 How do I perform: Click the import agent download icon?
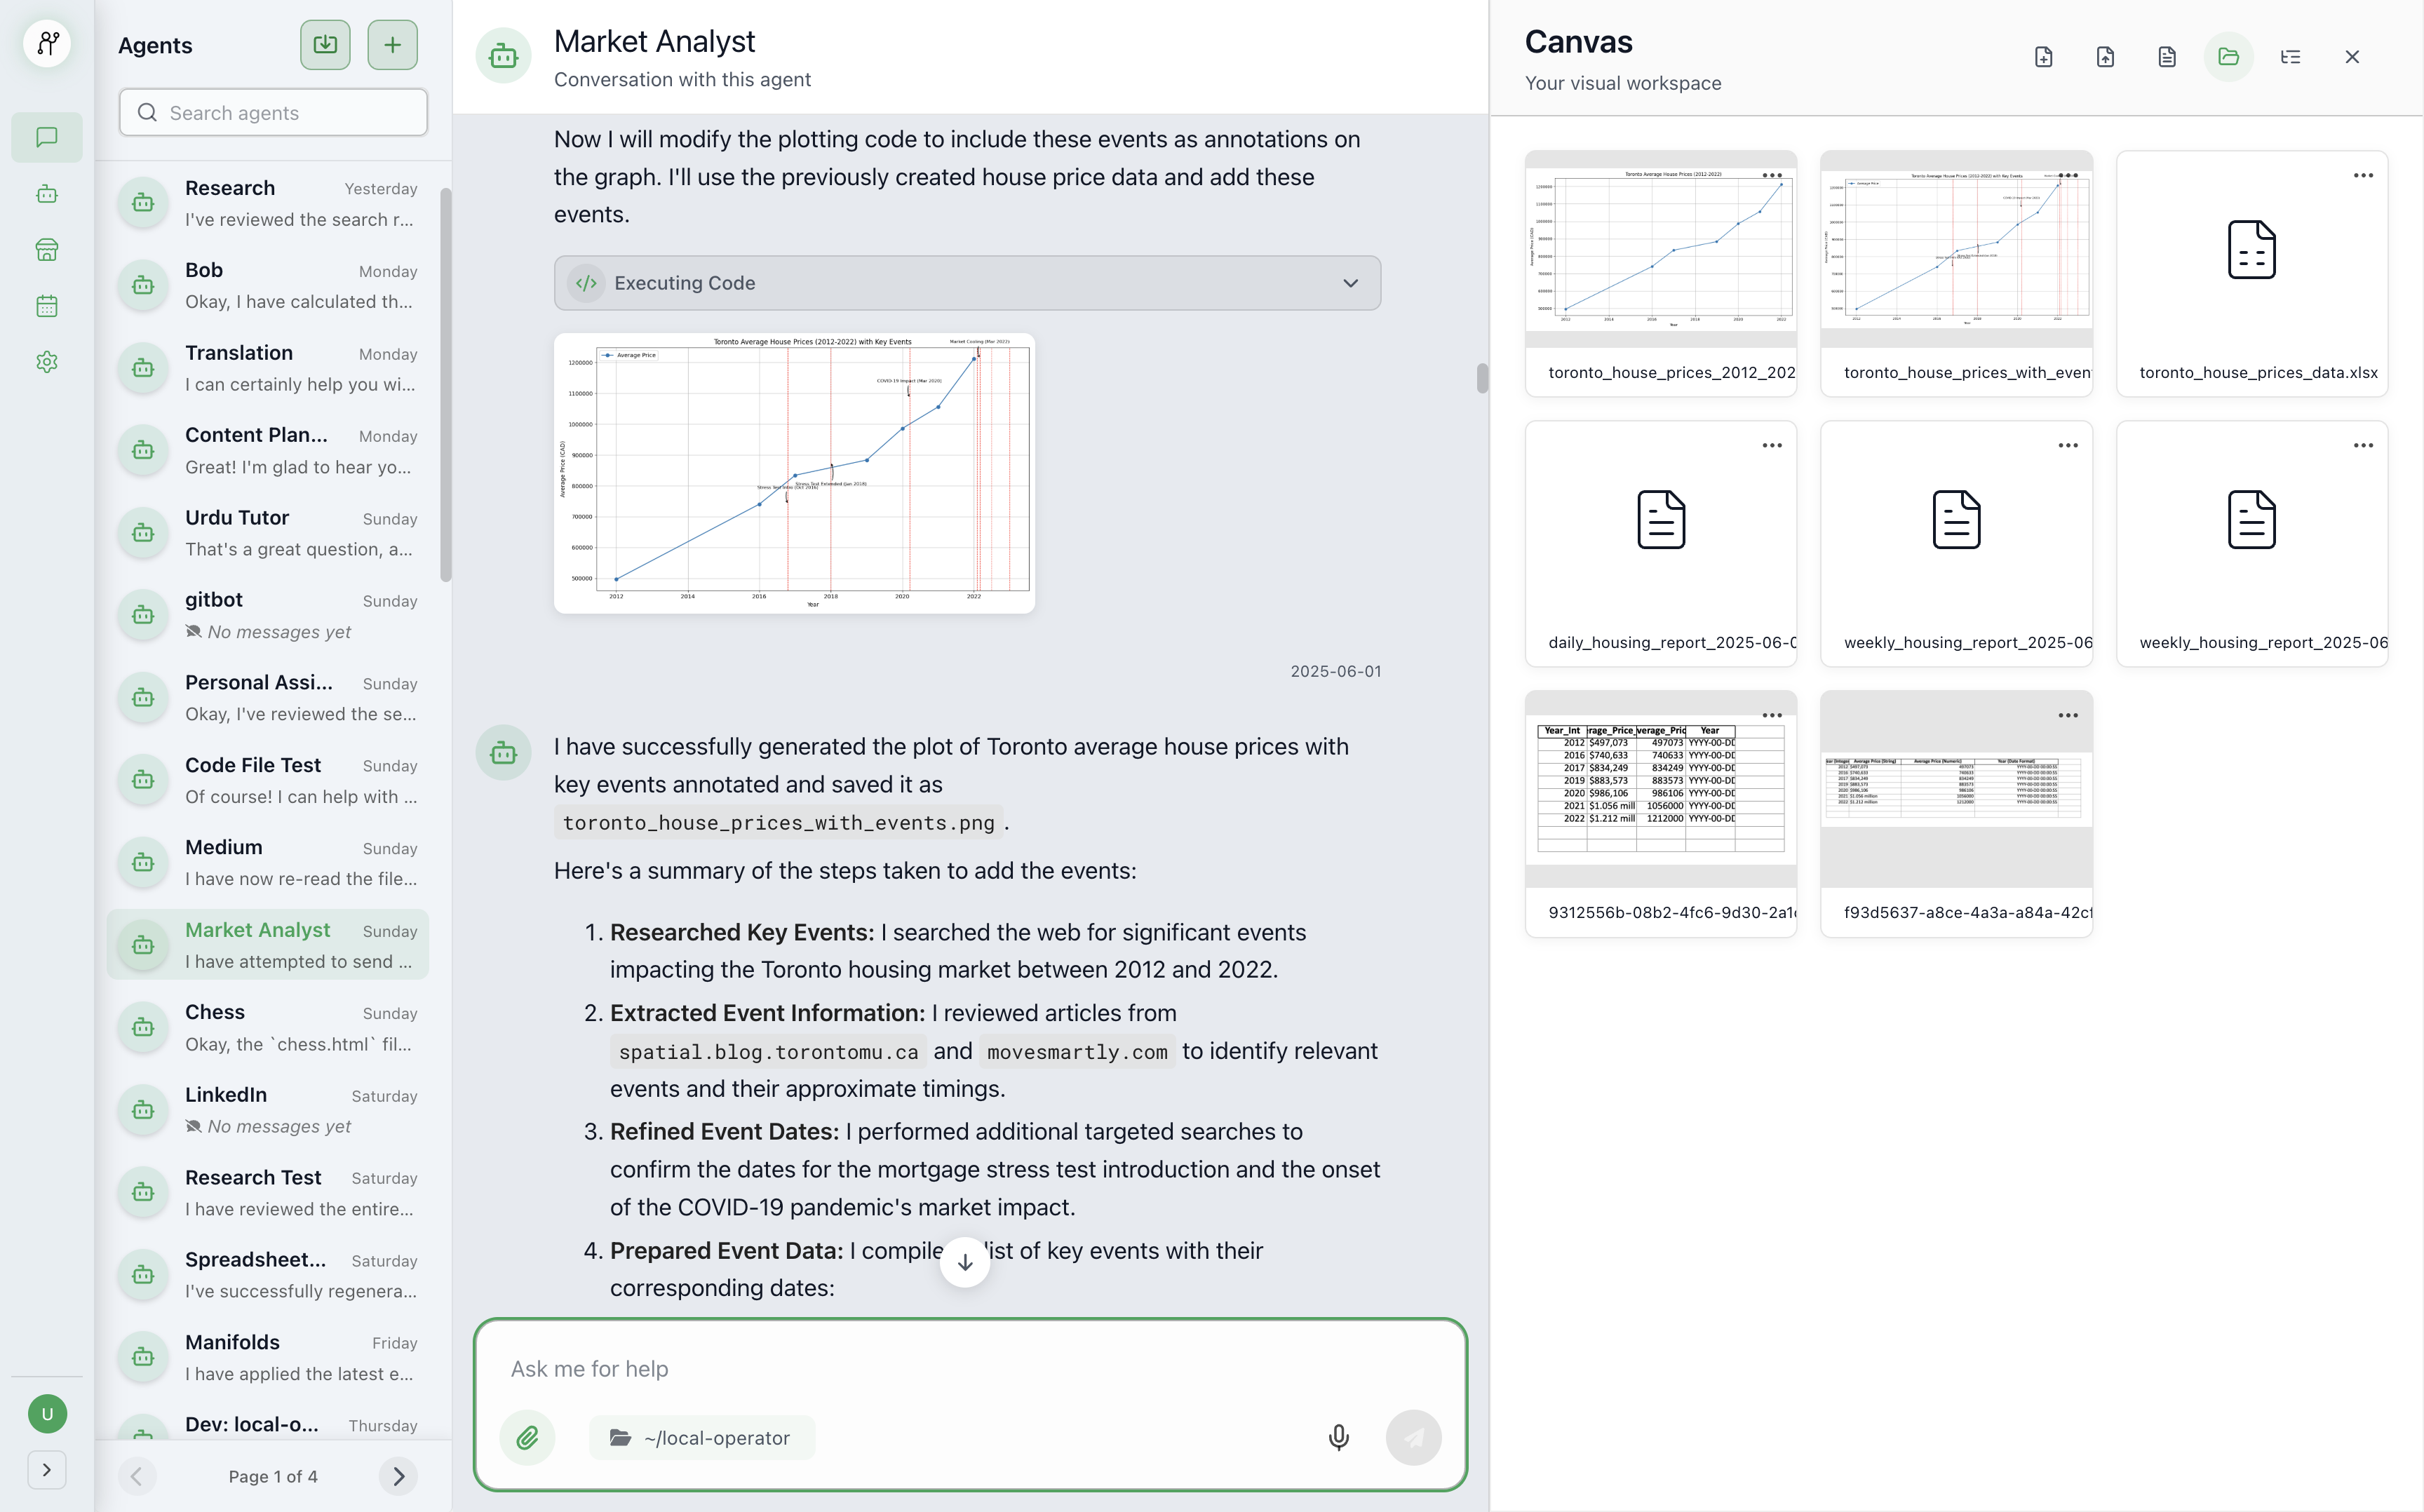tap(325, 45)
